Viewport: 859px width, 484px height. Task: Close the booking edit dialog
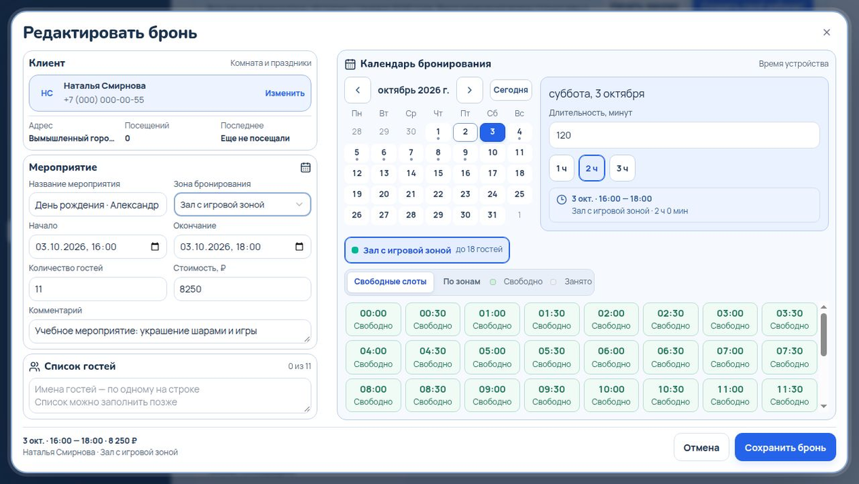[x=826, y=32]
